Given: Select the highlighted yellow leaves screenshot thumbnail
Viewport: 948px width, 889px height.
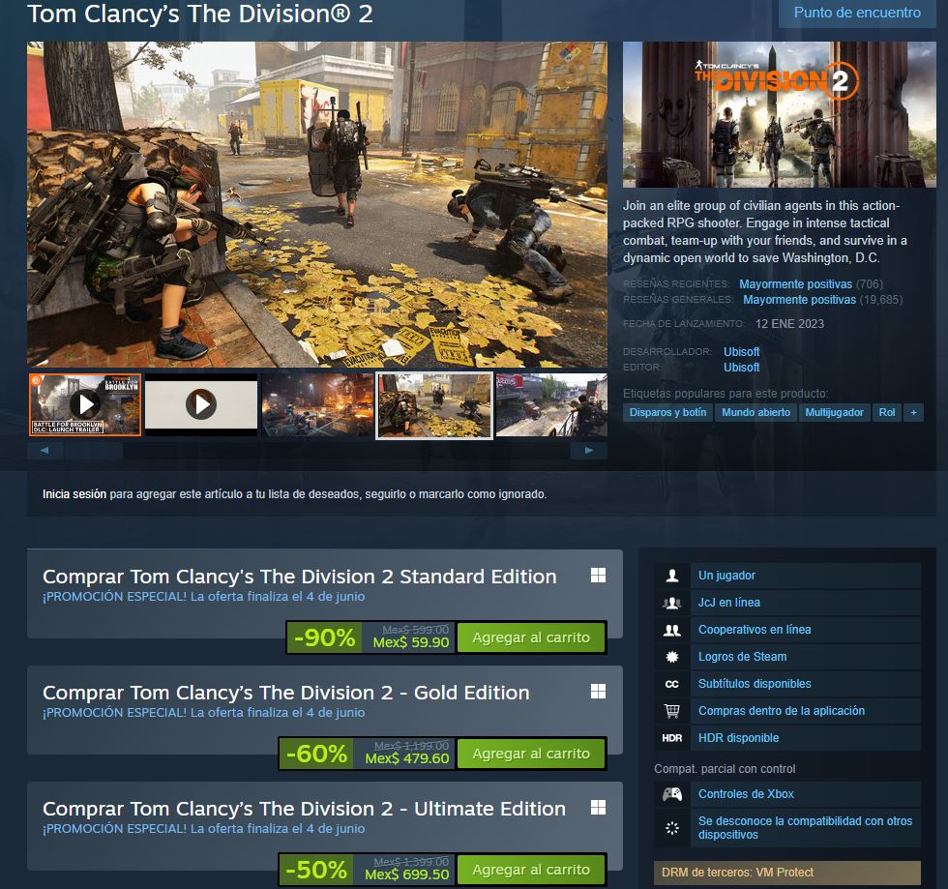Looking at the screenshot, I should [434, 405].
